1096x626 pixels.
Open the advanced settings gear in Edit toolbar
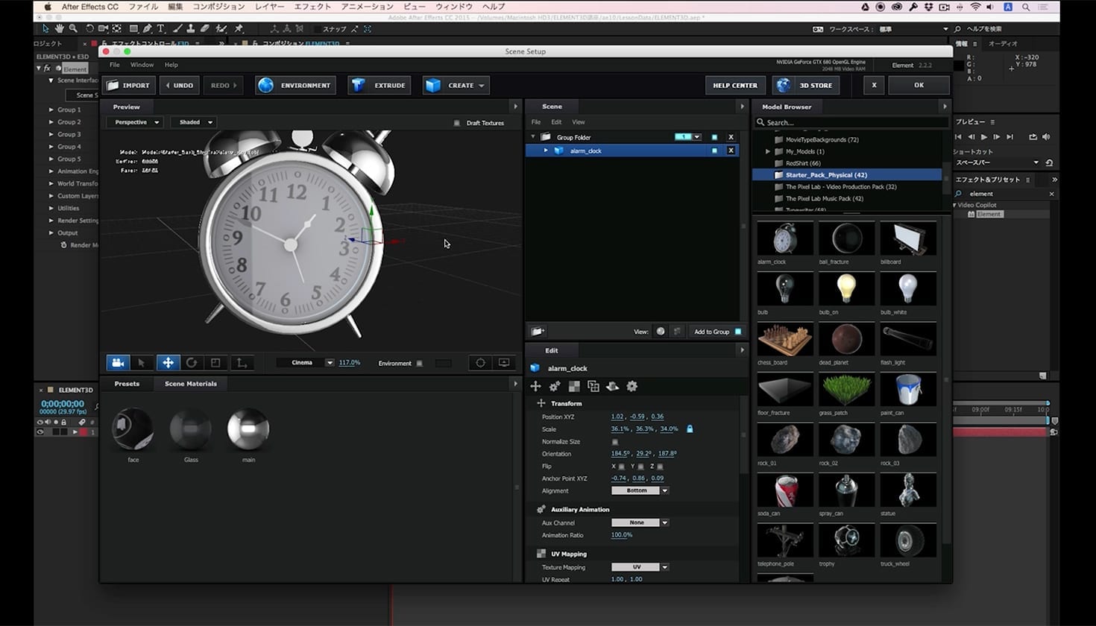[x=632, y=386]
